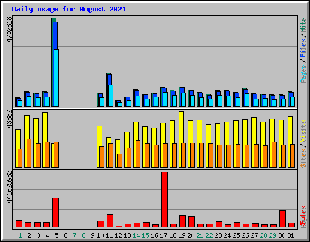This screenshot has height=242, width=310.
Task: Click the orange 'Sites' legend label
Action: (x=303, y=159)
